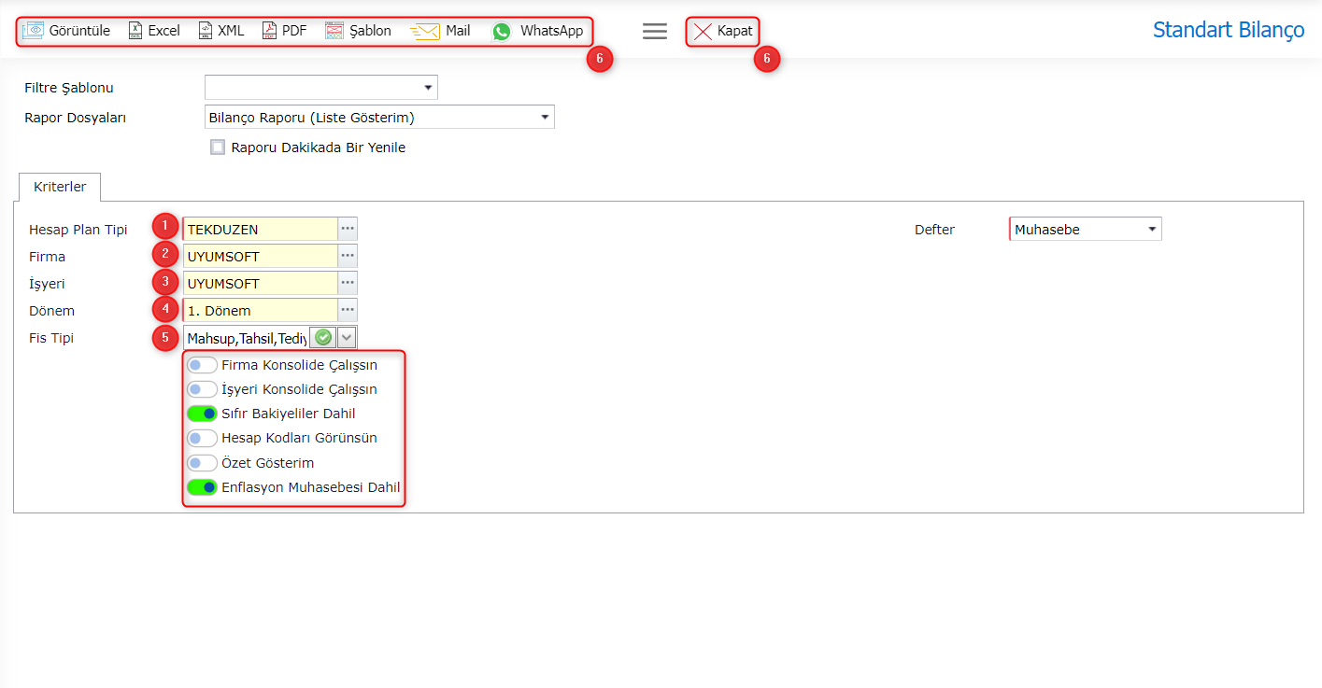Export report via PDF icon
The image size is (1322, 688).
point(269,31)
